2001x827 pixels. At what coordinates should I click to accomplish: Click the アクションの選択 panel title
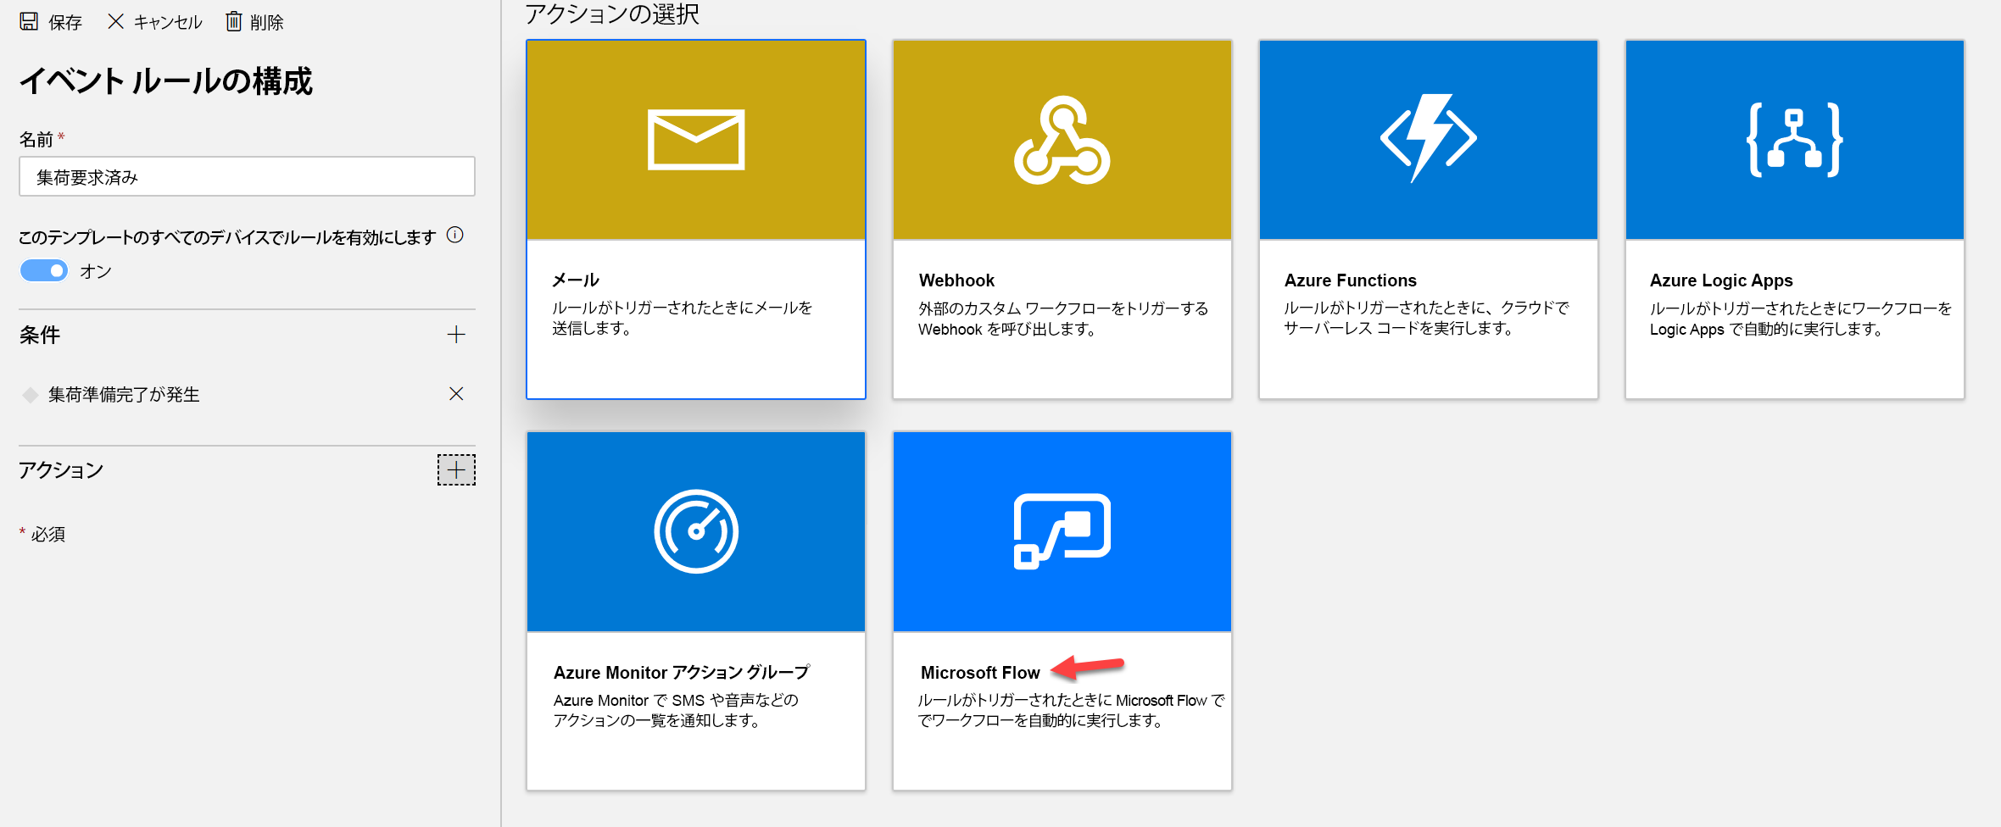pyautogui.click(x=612, y=14)
